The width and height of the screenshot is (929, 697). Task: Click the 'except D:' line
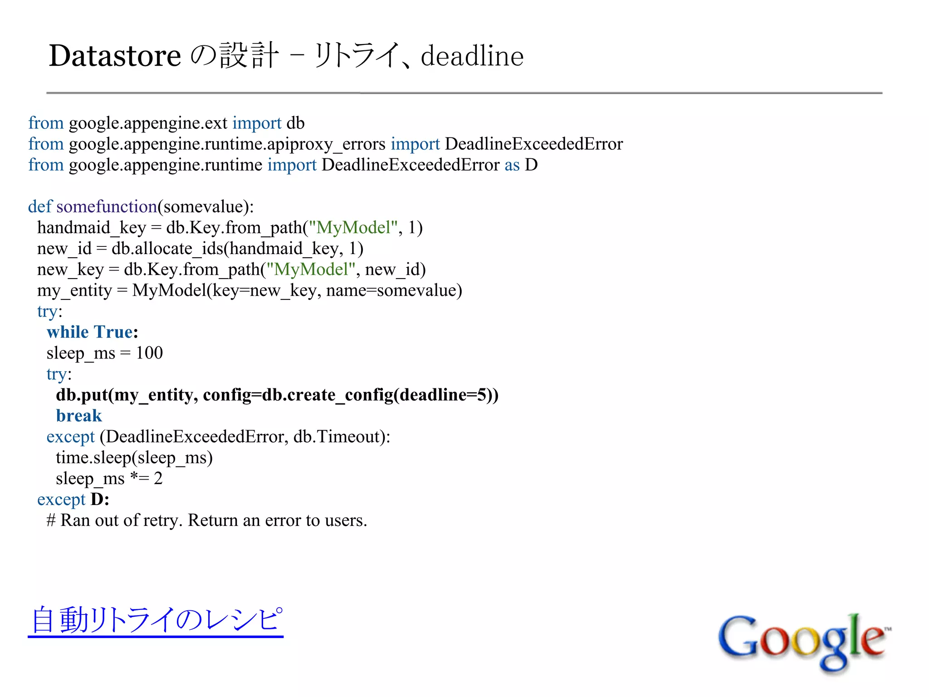(x=73, y=499)
